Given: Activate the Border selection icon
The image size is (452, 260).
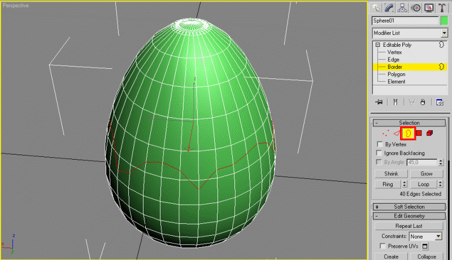Looking at the screenshot, I should coord(408,133).
